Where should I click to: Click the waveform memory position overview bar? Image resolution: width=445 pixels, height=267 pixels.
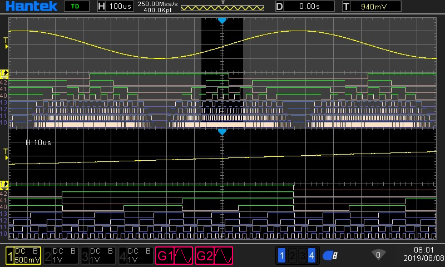(222, 9)
